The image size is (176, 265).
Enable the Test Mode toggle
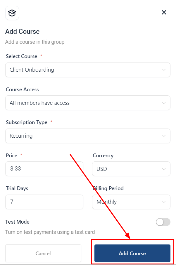(x=163, y=222)
